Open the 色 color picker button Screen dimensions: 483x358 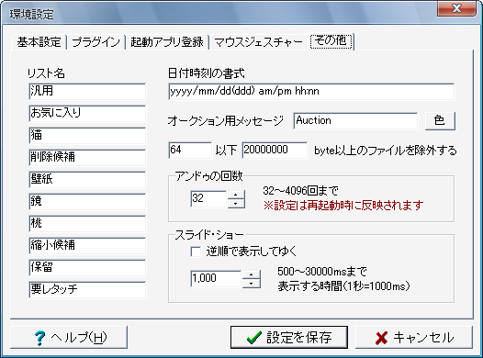click(x=440, y=120)
